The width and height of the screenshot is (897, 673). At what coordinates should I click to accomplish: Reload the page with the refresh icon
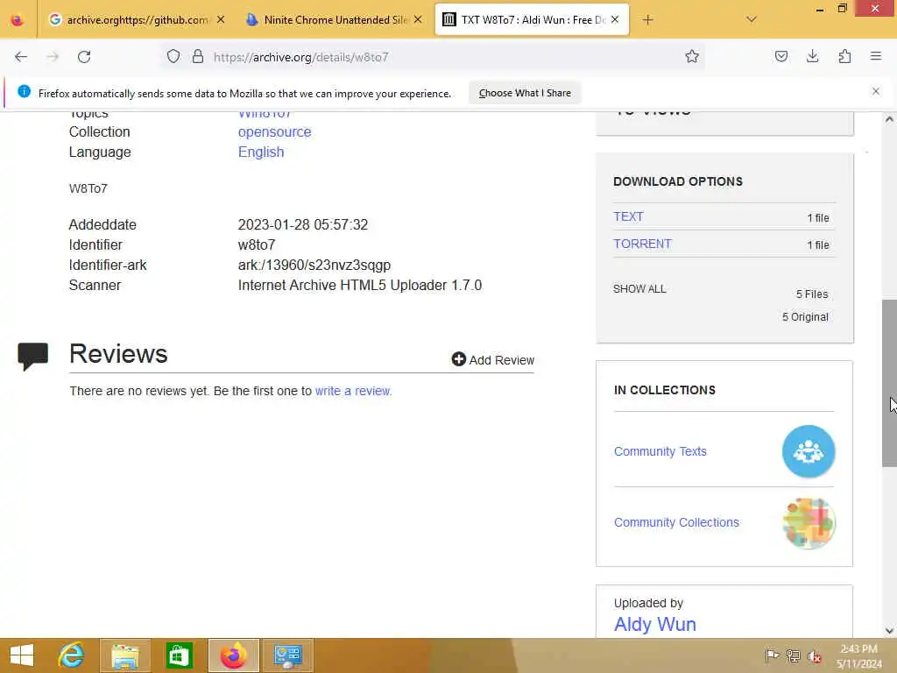point(84,57)
